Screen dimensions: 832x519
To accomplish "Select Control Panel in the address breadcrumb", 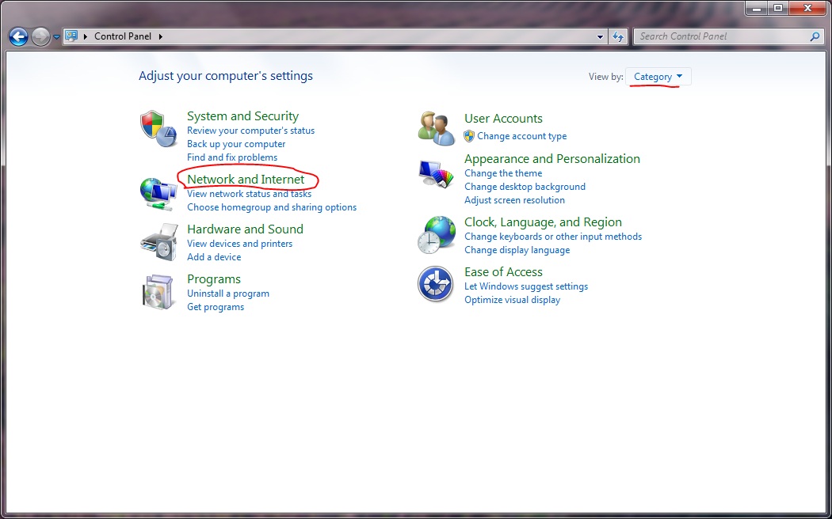I will coord(123,36).
